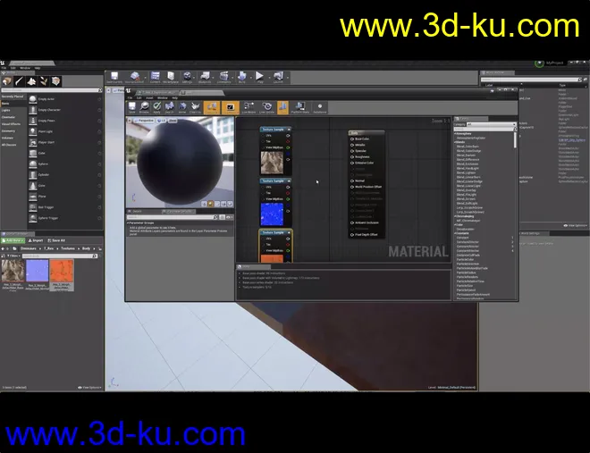Click the Apply icon in material editor
590x453 pixels.
pos(156,107)
